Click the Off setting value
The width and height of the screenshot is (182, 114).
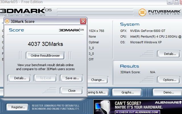pos(91,59)
